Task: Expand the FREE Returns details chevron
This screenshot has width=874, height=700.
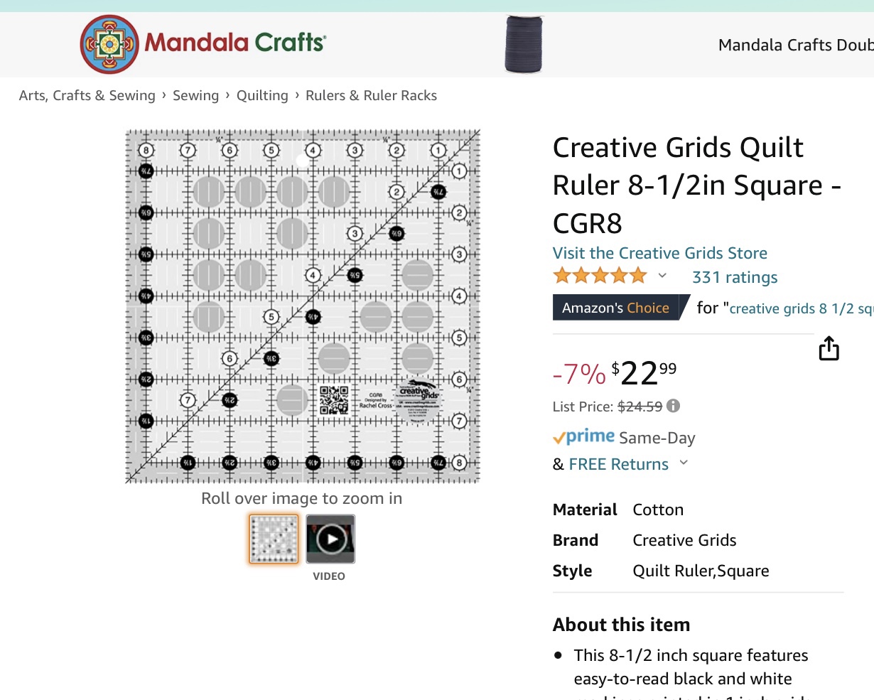Action: tap(684, 463)
